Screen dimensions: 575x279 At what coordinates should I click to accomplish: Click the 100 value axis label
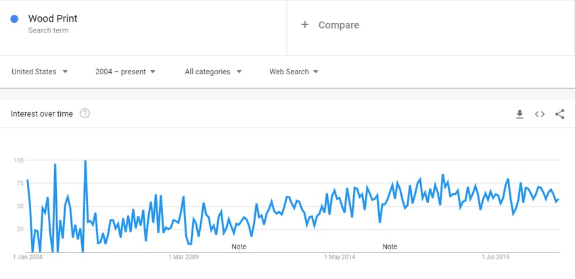coord(18,160)
